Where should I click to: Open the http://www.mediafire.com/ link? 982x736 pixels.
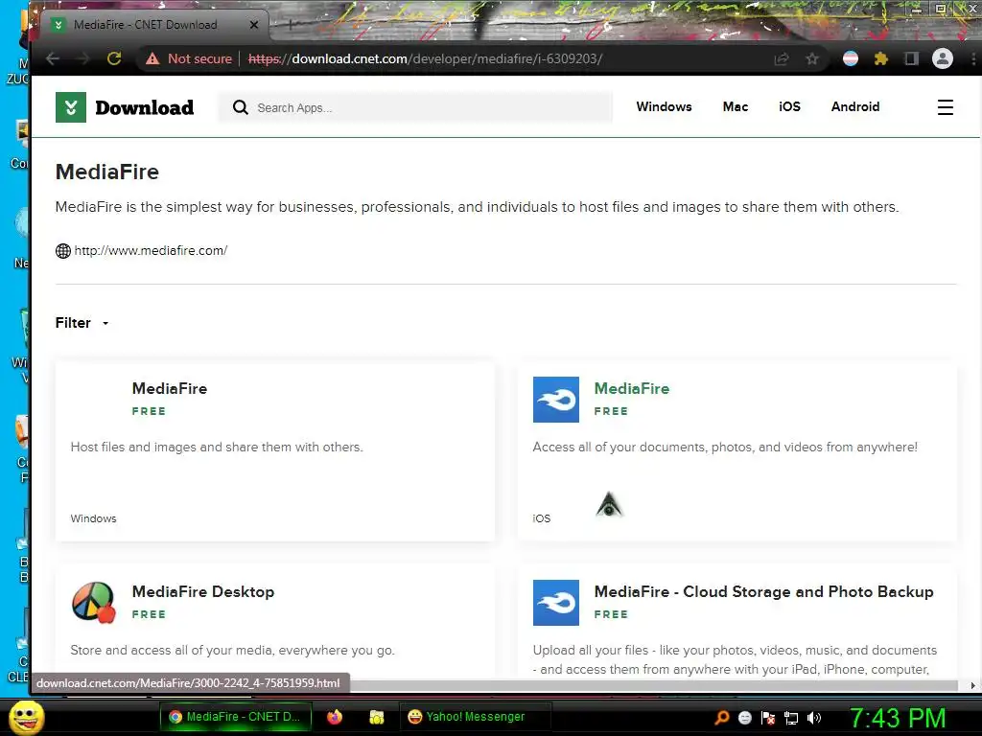point(151,251)
